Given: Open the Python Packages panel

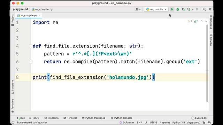Looking at the screenshot, I should (x=93, y=118).
